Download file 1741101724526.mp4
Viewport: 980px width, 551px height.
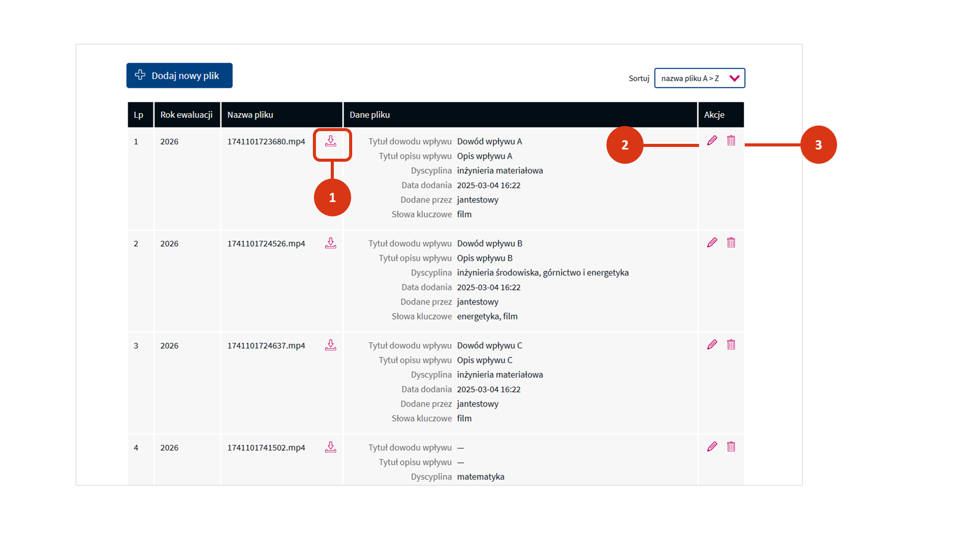pyautogui.click(x=331, y=243)
